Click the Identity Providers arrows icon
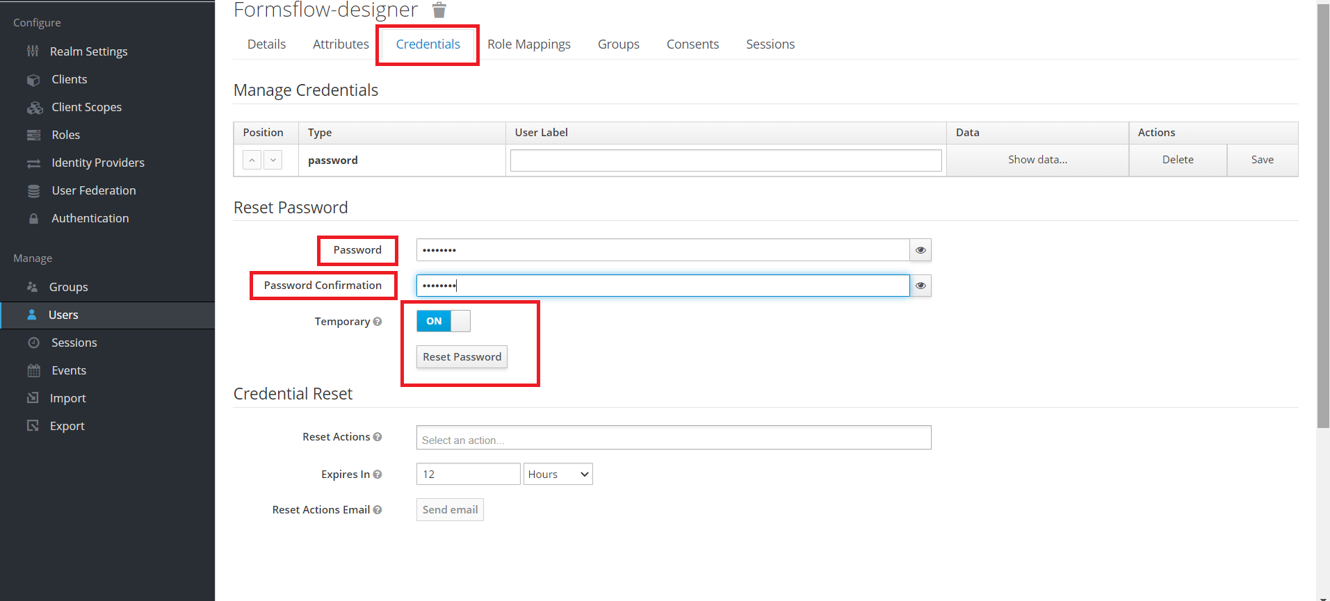The image size is (1330, 601). click(33, 163)
